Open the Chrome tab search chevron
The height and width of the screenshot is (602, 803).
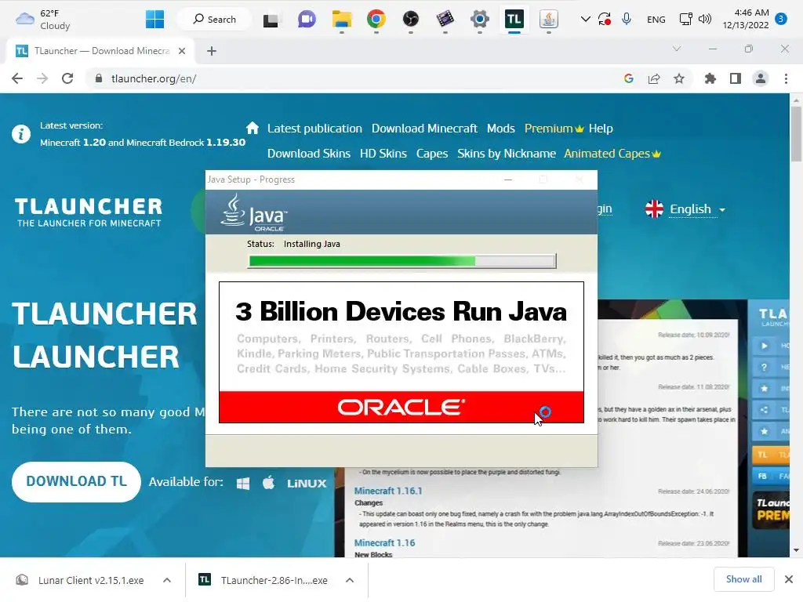(677, 49)
